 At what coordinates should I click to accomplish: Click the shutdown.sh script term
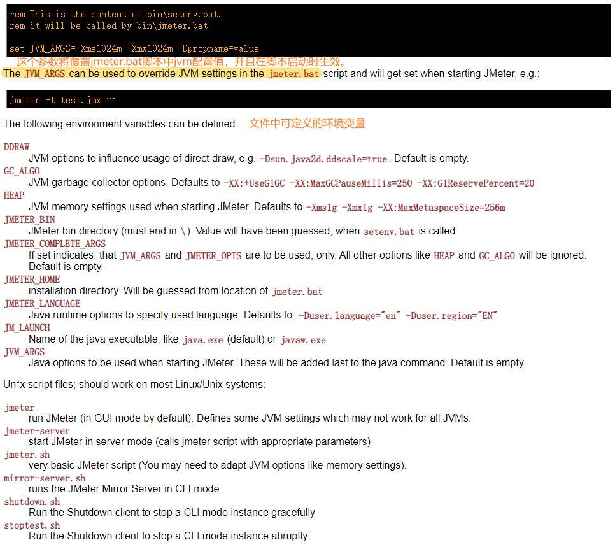(32, 502)
